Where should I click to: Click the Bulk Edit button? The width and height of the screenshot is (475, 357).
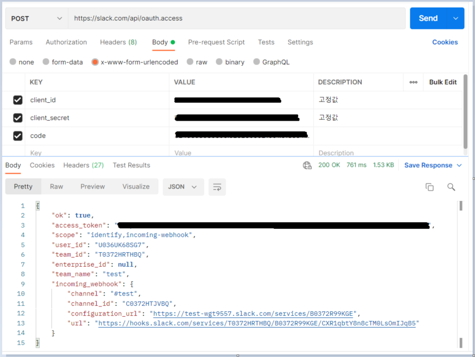[x=442, y=82]
